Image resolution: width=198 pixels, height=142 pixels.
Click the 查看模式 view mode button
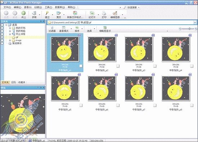(x=64, y=29)
